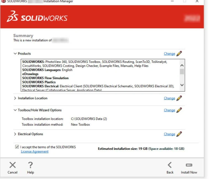The image size is (209, 179).
Task: Click the pencil icon beside Installation Location Change
Action: [179, 98]
